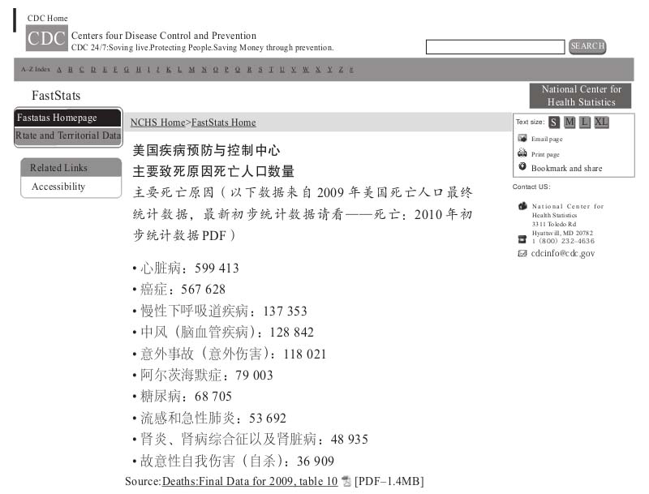Open Rtate and Territorial Data item
The height and width of the screenshot is (494, 649).
pos(68,135)
